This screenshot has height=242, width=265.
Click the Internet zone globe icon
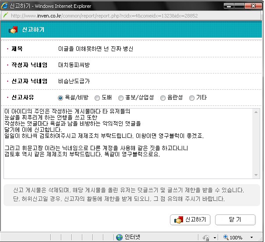[x=119, y=237]
